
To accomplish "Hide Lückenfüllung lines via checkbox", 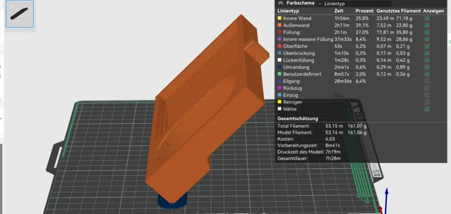I will coord(427,60).
